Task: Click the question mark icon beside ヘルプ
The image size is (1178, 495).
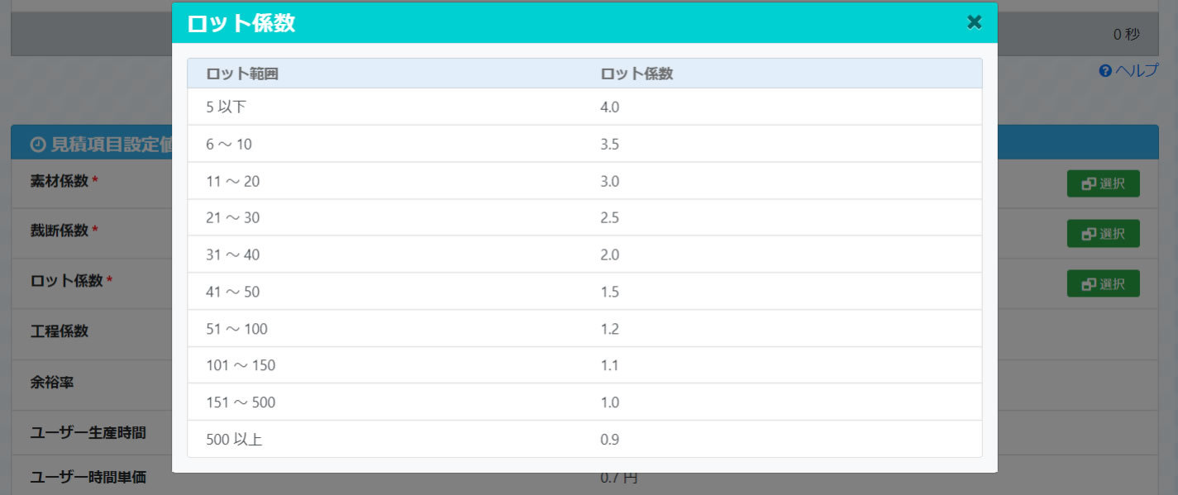Action: [1105, 71]
